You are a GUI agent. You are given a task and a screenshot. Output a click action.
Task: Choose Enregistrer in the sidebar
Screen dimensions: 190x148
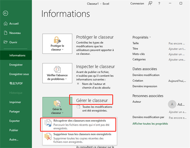[16, 65]
